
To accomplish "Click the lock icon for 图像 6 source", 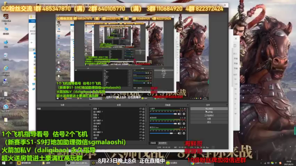I will coord(144,115).
